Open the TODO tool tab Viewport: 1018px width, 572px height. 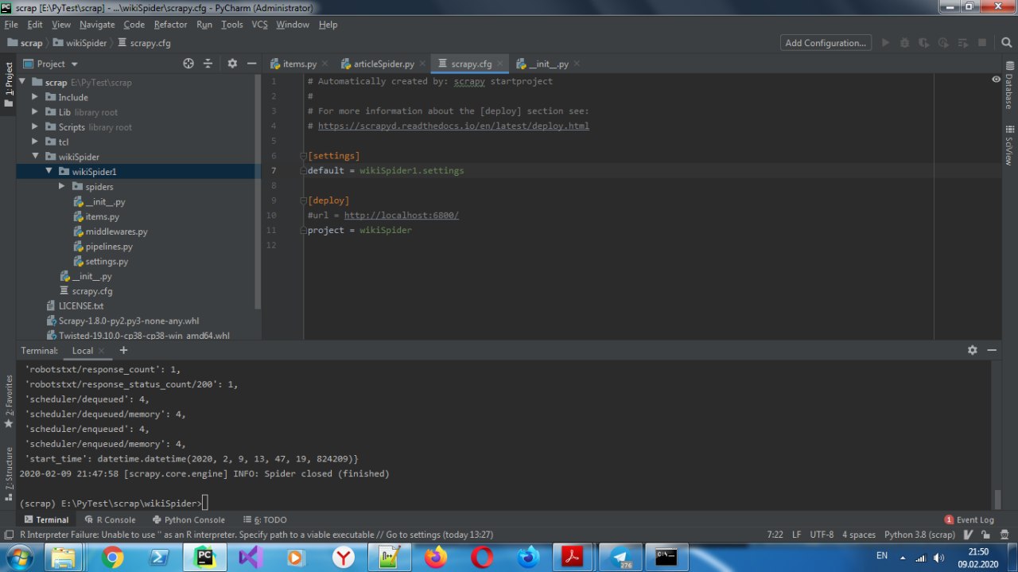265,519
